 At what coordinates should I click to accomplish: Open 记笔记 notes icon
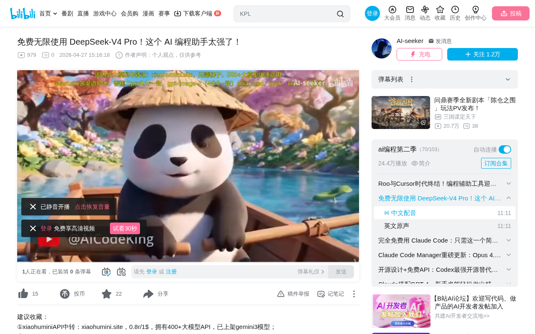(x=321, y=294)
